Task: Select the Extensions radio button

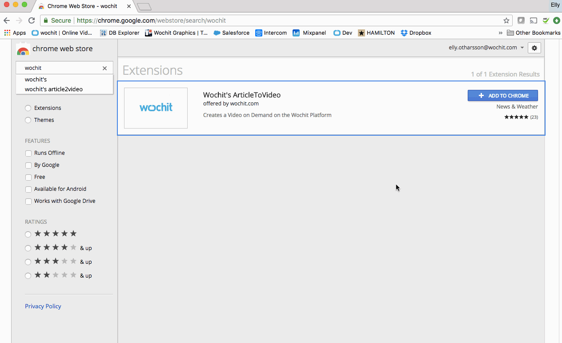Action: click(x=28, y=108)
